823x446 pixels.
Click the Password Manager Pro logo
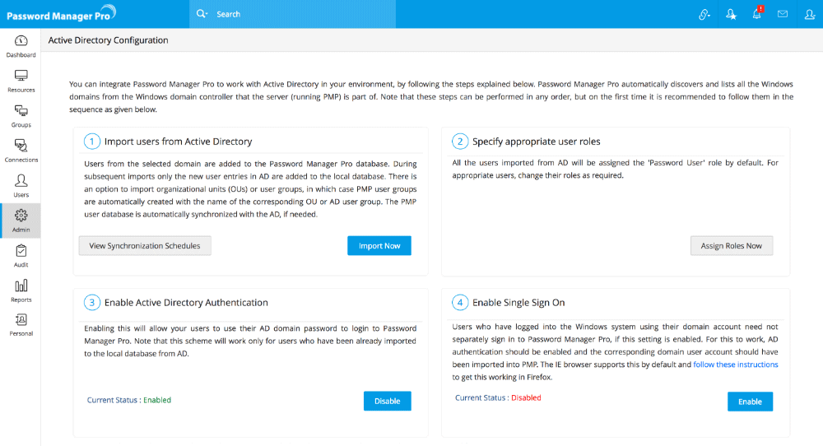(x=61, y=14)
